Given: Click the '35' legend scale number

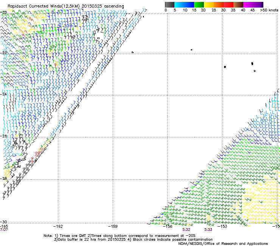Looking at the screenshot, I should pos(233,10).
